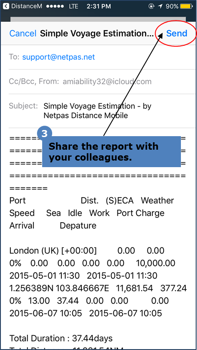Tap the coordinates 1.256389N 103.846667E line
Viewport: 197px width, 350px height.
click(59, 288)
